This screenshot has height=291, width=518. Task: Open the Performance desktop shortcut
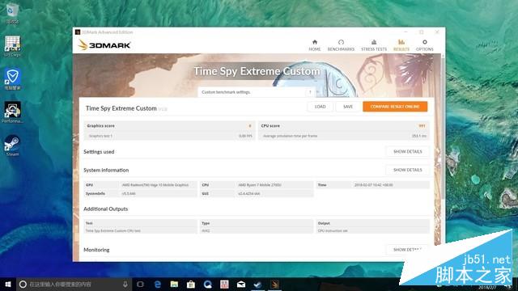pyautogui.click(x=13, y=112)
